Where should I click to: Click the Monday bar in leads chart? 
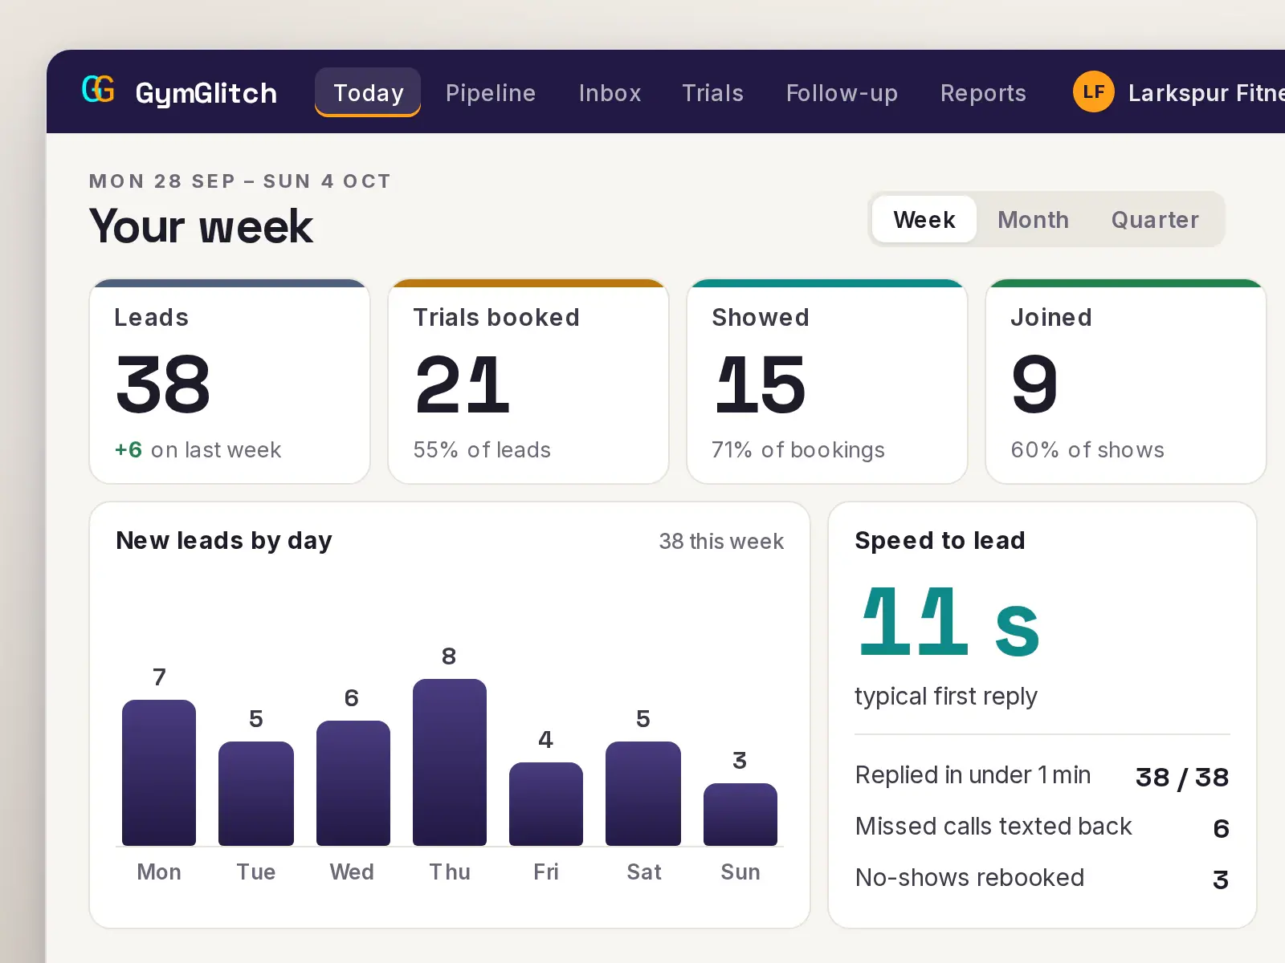[x=159, y=773]
